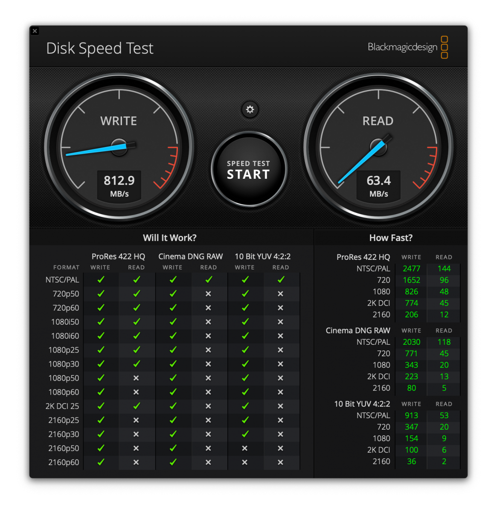This screenshot has width=497, height=512.
Task: Click 720p50 10 Bit YUV read cross
Action: click(280, 294)
